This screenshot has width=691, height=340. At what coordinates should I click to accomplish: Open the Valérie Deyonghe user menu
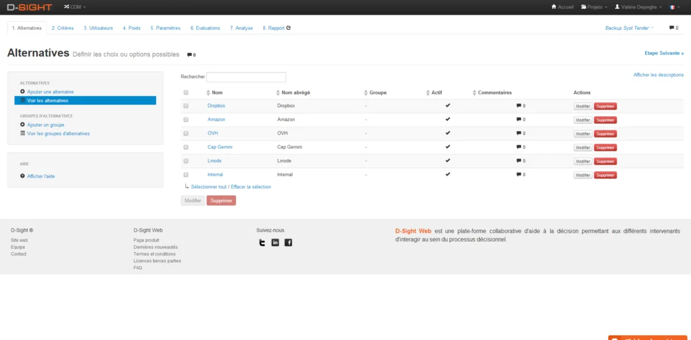638,7
